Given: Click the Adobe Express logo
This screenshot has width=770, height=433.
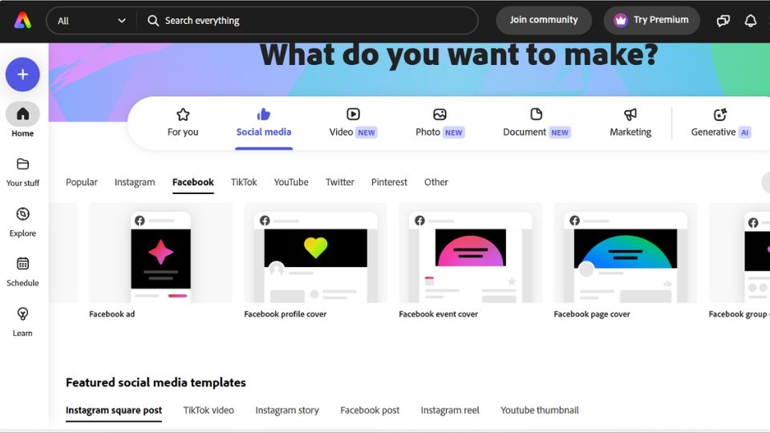Looking at the screenshot, I should click(x=22, y=21).
